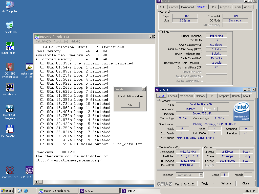Open My Computer desktop icon
Screen dimensions: 259x194
tap(10, 7)
